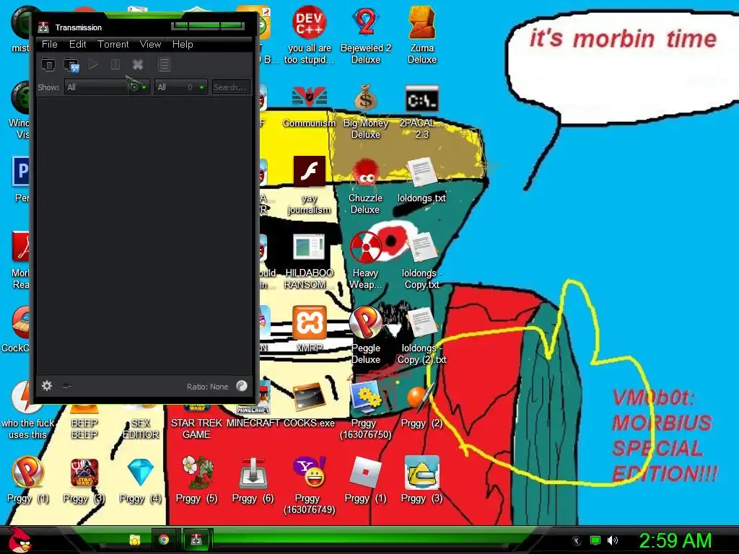Open Prggy (163076750) gear icon

[x=366, y=410]
